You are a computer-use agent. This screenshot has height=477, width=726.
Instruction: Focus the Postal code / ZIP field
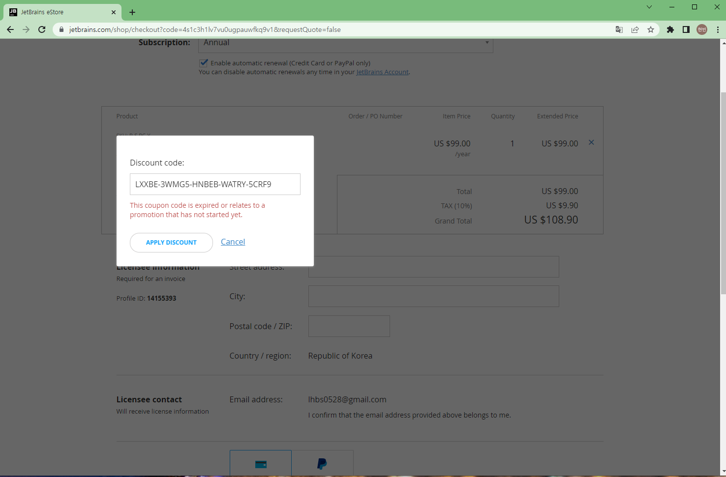click(349, 326)
